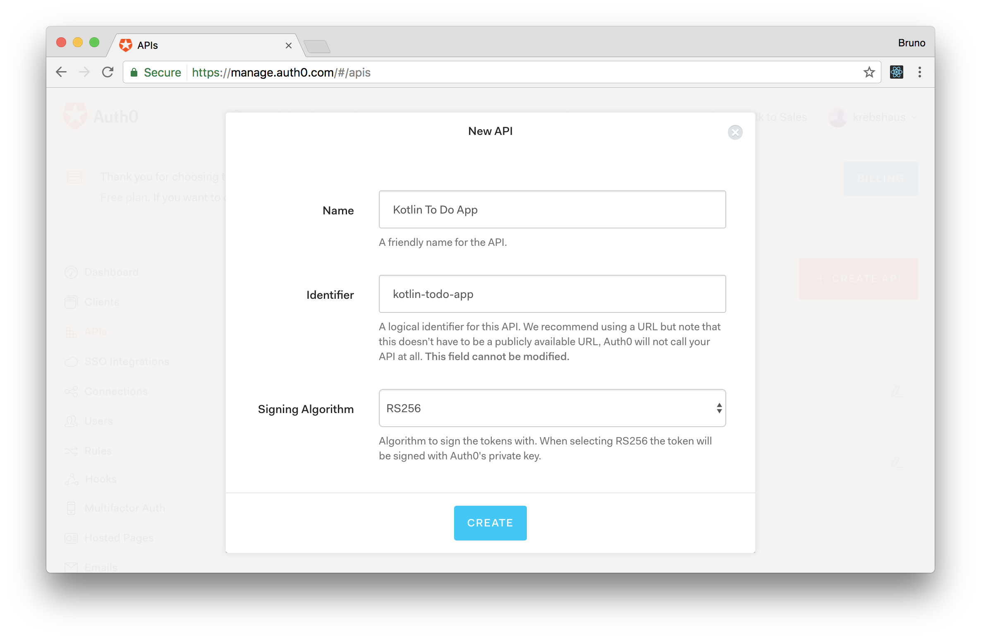Reload the page with refresh icon
This screenshot has height=639, width=981.
point(108,72)
